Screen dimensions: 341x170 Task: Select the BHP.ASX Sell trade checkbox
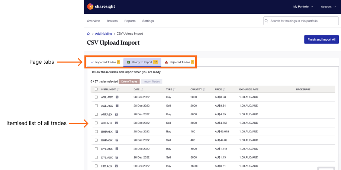pyautogui.click(x=96, y=140)
